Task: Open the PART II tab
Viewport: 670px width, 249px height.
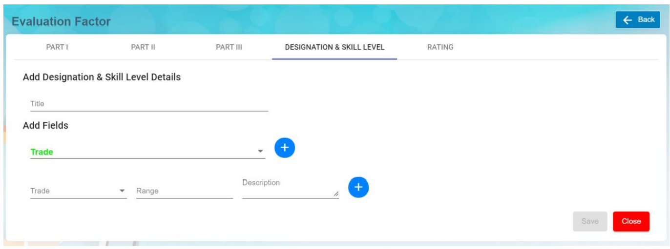Action: (143, 47)
